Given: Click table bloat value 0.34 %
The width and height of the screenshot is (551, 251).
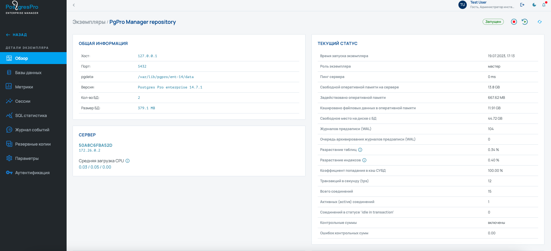Looking at the screenshot, I should (x=493, y=150).
